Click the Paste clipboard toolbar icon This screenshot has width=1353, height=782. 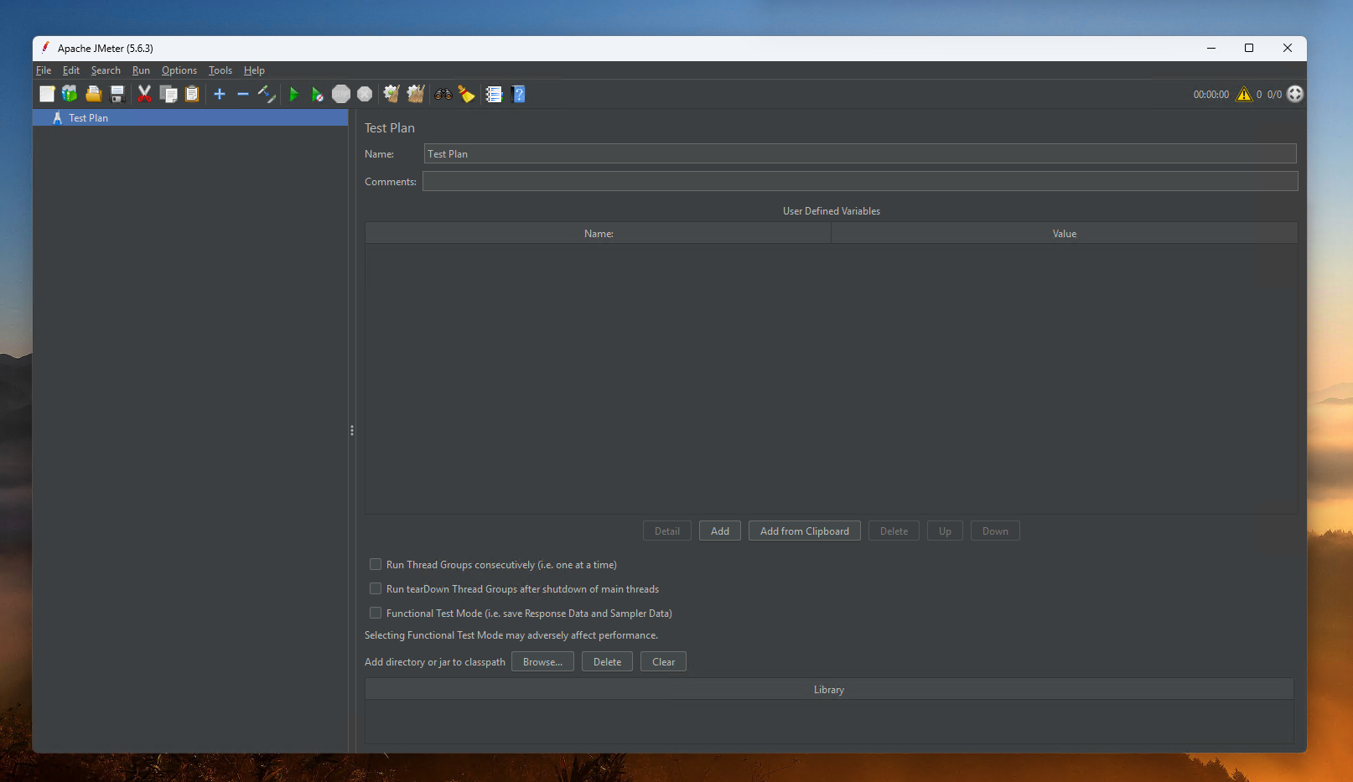click(x=192, y=94)
